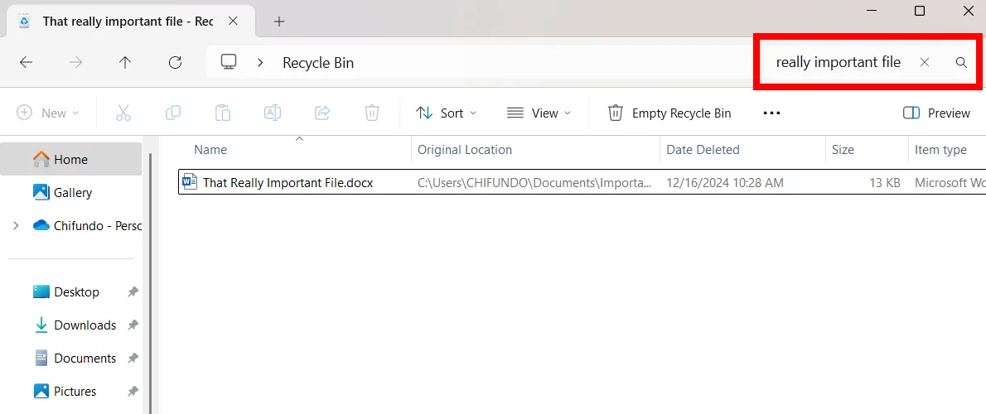Sort by the Name column header
The image size is (986, 414).
pyautogui.click(x=210, y=150)
